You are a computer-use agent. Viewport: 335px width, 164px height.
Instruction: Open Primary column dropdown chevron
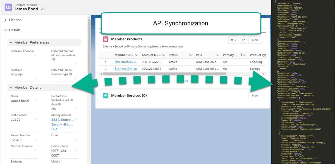245,55
